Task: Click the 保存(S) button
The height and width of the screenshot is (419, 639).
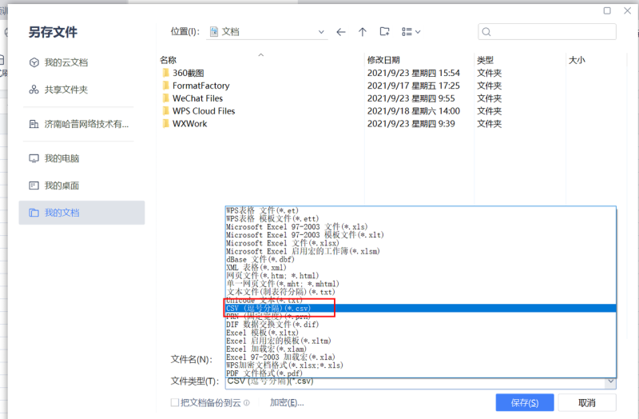Action: pyautogui.click(x=525, y=403)
